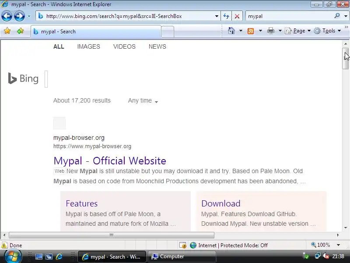Screen dimensions: 350x263
Task: Run search with the magnifier icon
Action: tap(337, 16)
